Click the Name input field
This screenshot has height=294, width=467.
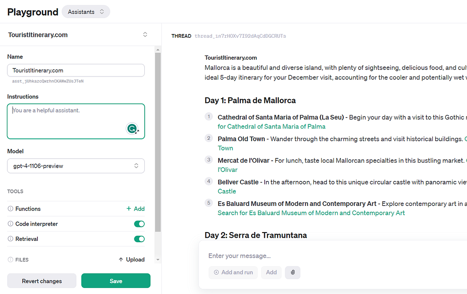click(76, 70)
